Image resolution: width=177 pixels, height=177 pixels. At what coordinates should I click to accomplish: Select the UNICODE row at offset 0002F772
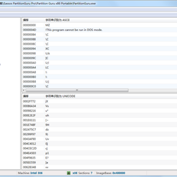coord(99,101)
